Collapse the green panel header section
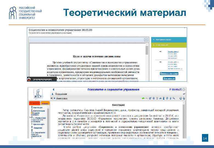 [x=169, y=45]
